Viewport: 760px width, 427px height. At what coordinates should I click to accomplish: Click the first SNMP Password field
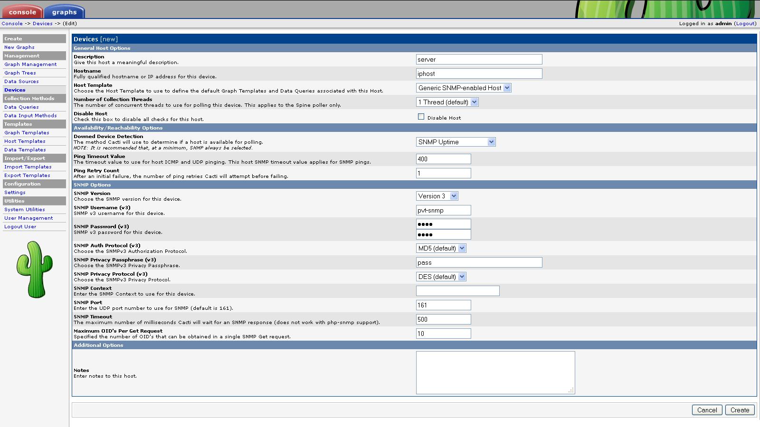(x=443, y=224)
